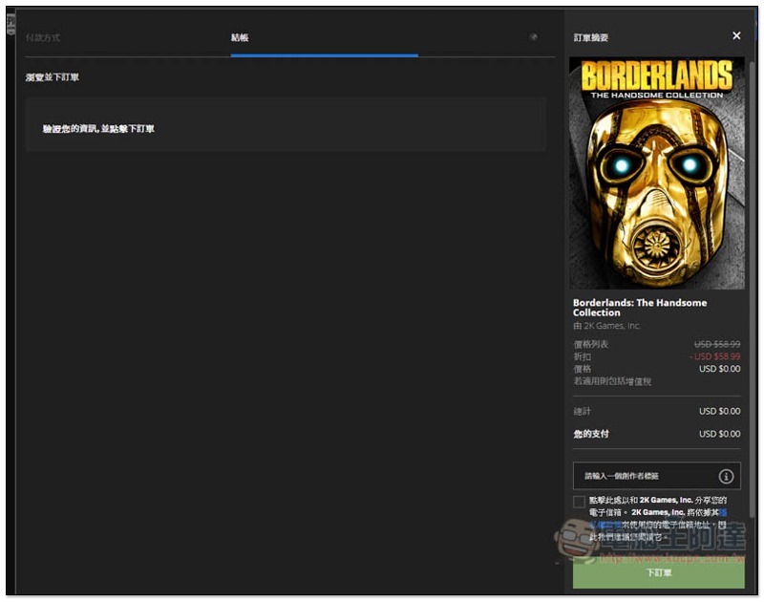764x602 pixels.
Task: Click the 下訂單 place order button
Action: (x=658, y=572)
